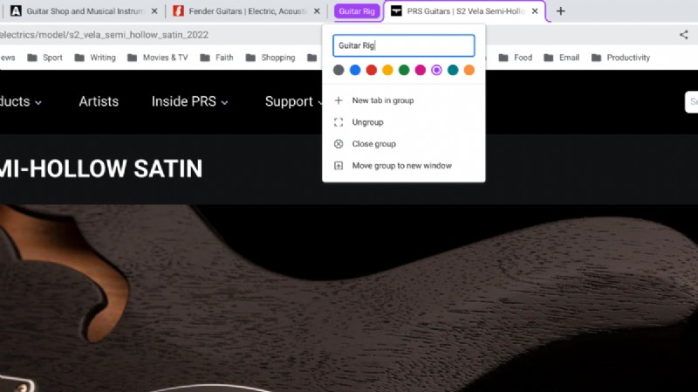Choose Move group to new window
Image resolution: width=698 pixels, height=392 pixels.
click(x=404, y=166)
